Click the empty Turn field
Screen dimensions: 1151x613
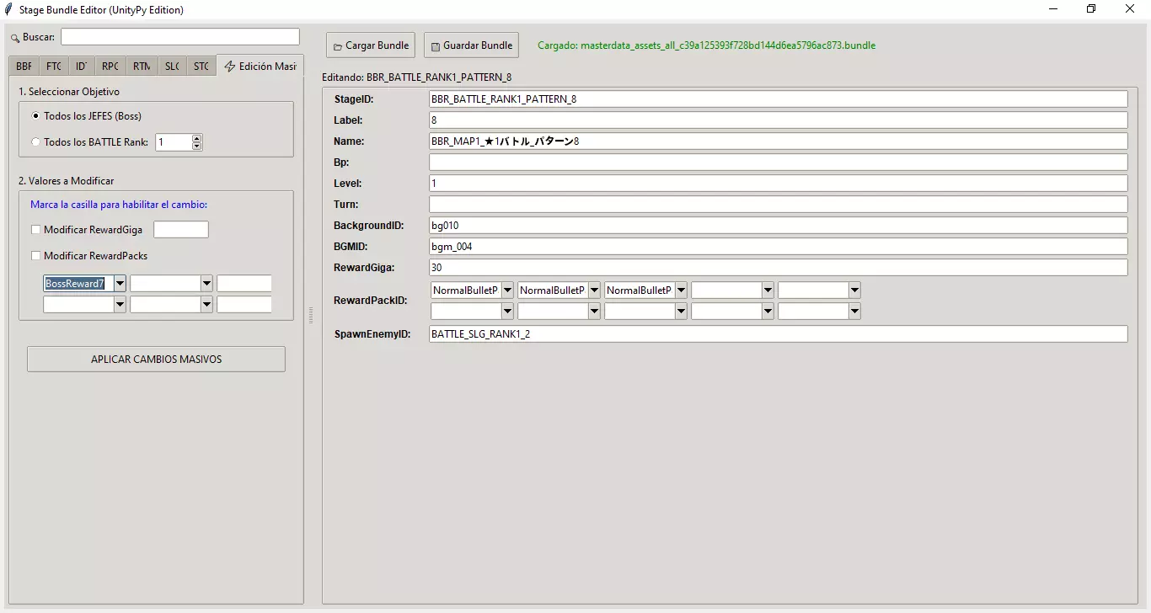tap(779, 205)
